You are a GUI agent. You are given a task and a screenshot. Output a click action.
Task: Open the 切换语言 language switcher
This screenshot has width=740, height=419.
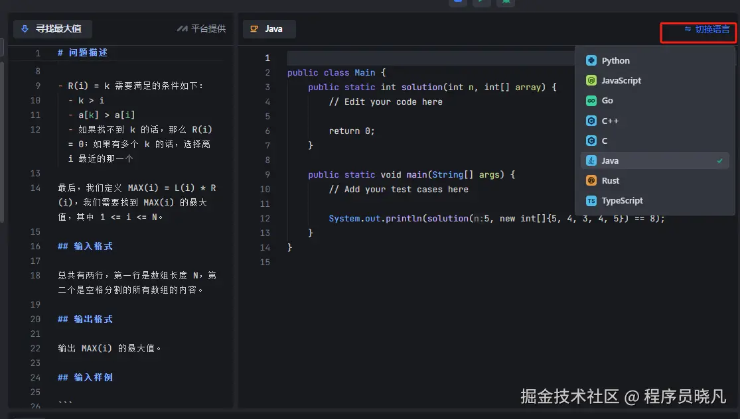tap(707, 29)
